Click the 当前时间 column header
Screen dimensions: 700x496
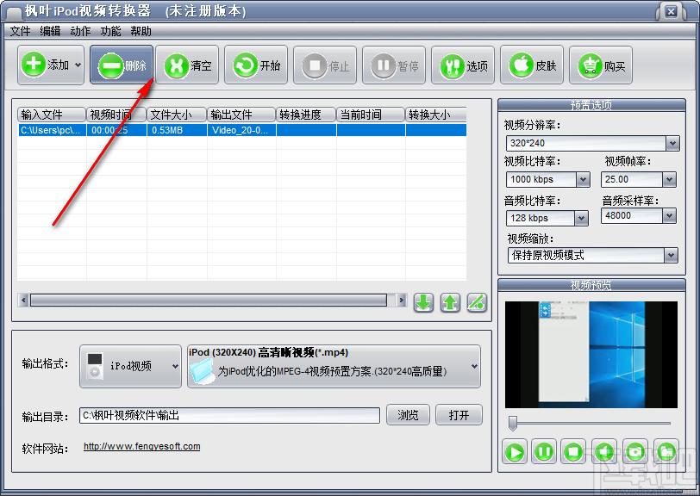[371, 115]
